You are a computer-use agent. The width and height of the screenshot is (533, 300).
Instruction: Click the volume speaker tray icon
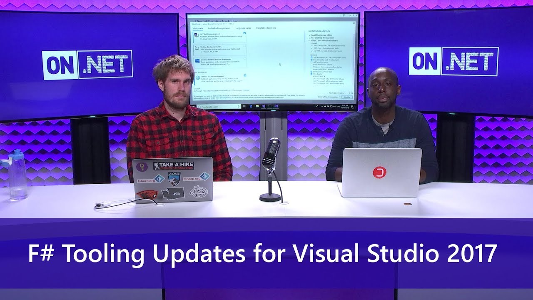click(x=334, y=107)
